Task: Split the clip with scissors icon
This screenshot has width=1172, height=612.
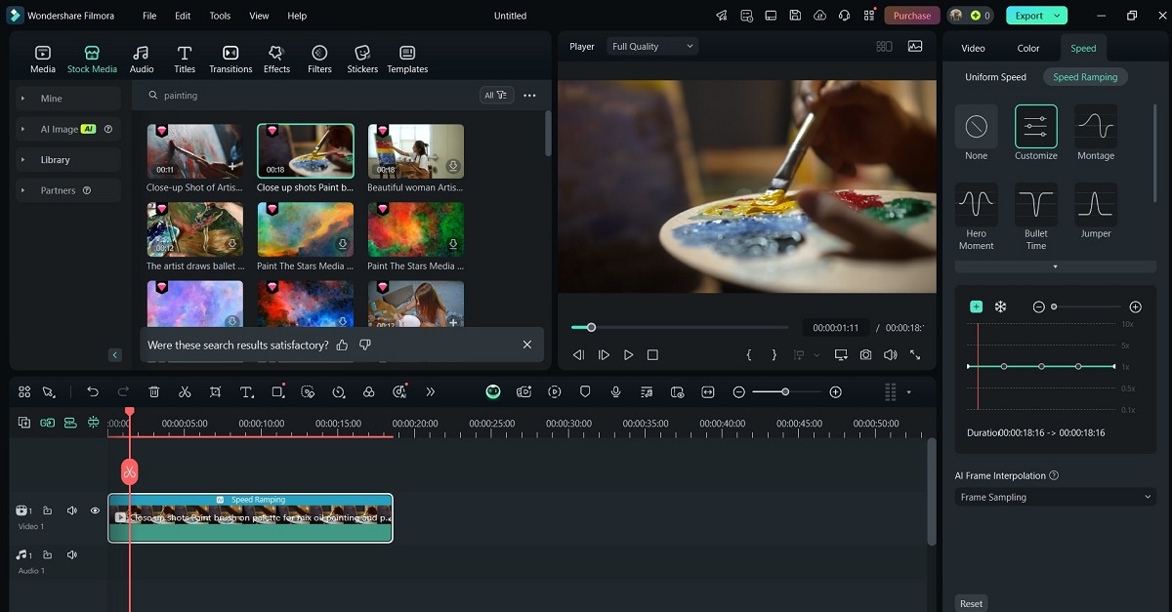Action: (185, 391)
